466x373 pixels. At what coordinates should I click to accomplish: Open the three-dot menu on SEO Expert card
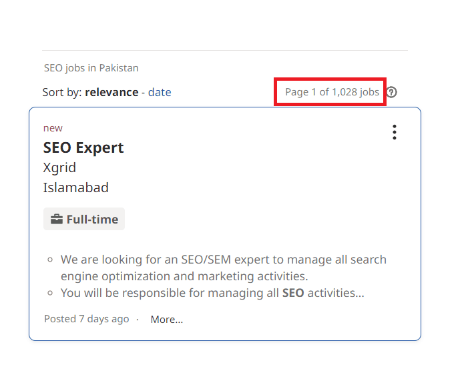pyautogui.click(x=395, y=132)
